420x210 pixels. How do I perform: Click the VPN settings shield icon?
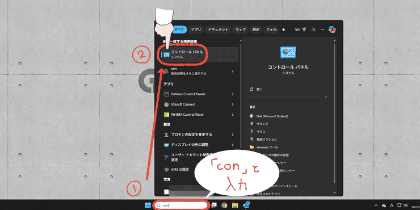coord(166,170)
